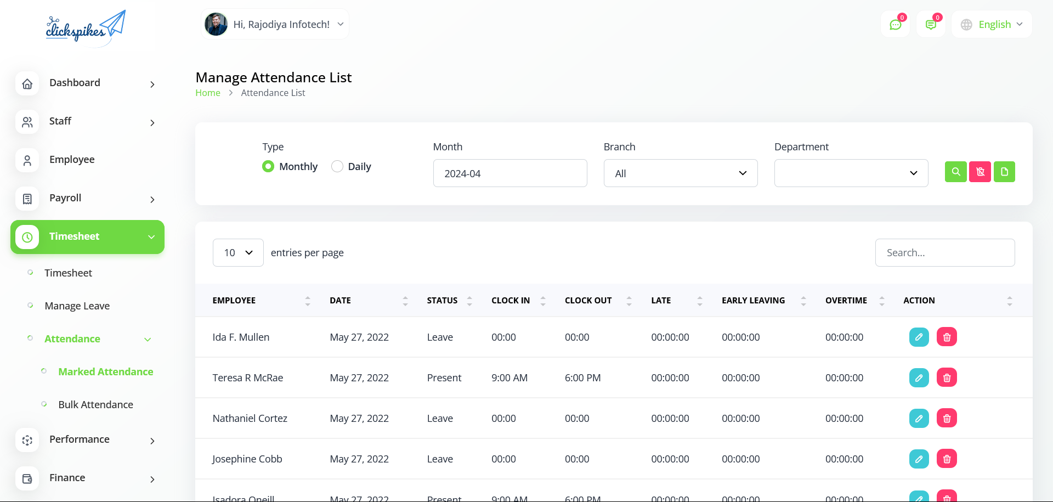The height and width of the screenshot is (502, 1053).
Task: Open the Branch dropdown
Action: point(680,173)
